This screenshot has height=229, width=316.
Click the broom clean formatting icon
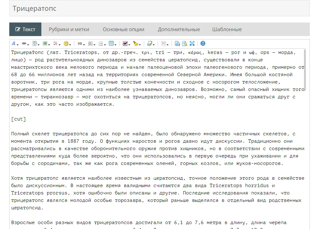136,43
